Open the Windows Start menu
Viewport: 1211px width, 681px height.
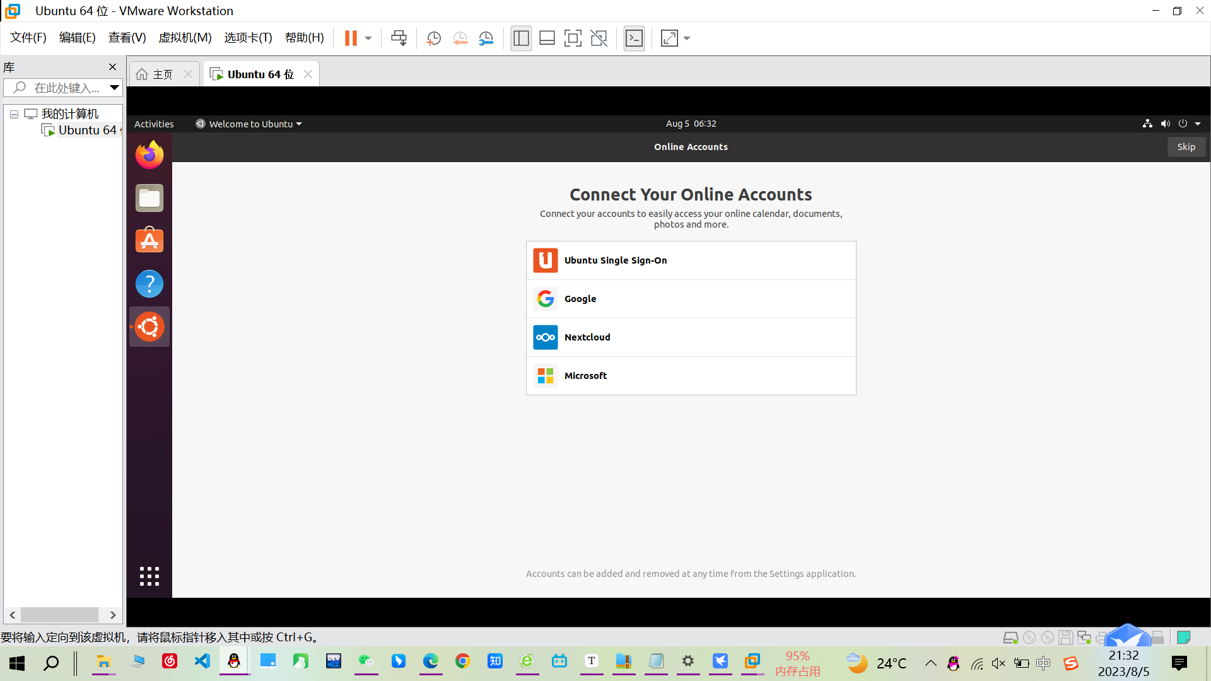17,663
